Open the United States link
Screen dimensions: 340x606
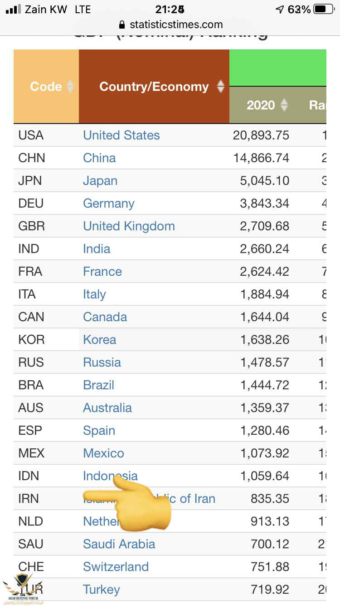121,135
